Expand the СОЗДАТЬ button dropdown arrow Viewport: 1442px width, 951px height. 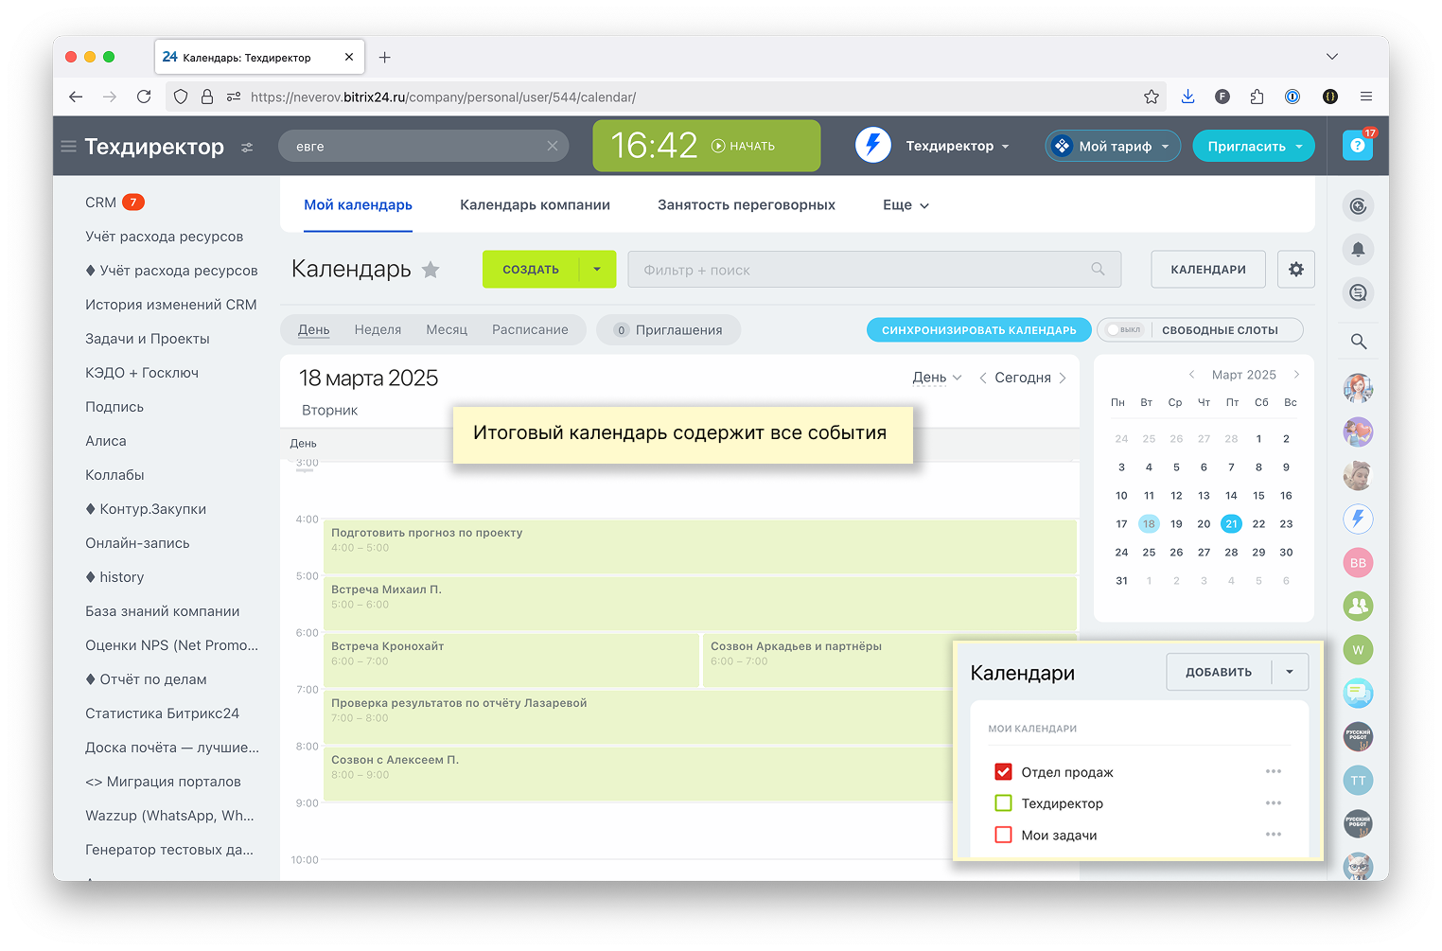[597, 270]
